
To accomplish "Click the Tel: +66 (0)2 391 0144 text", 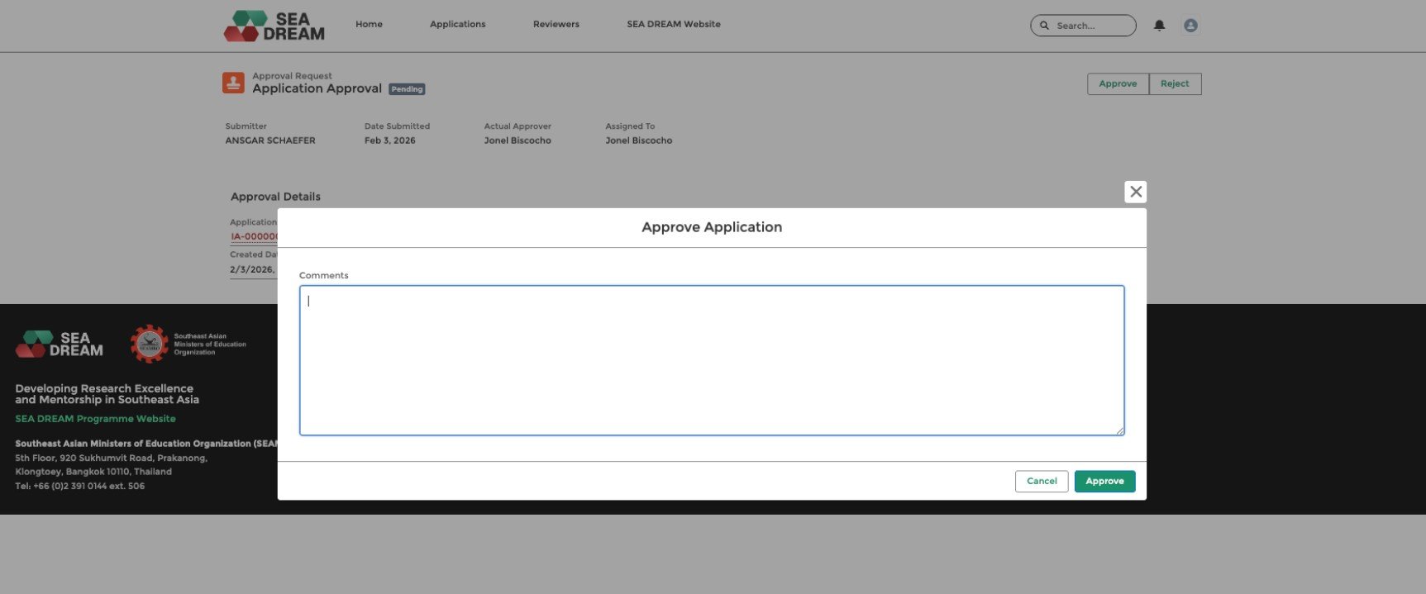I will click(79, 486).
